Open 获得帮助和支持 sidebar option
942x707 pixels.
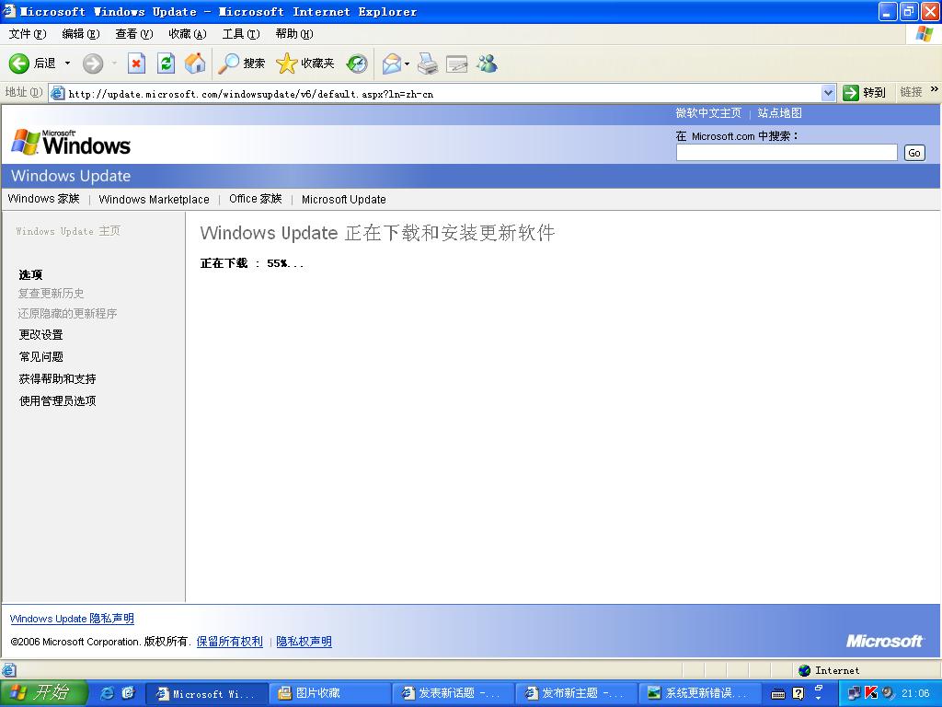click(58, 378)
